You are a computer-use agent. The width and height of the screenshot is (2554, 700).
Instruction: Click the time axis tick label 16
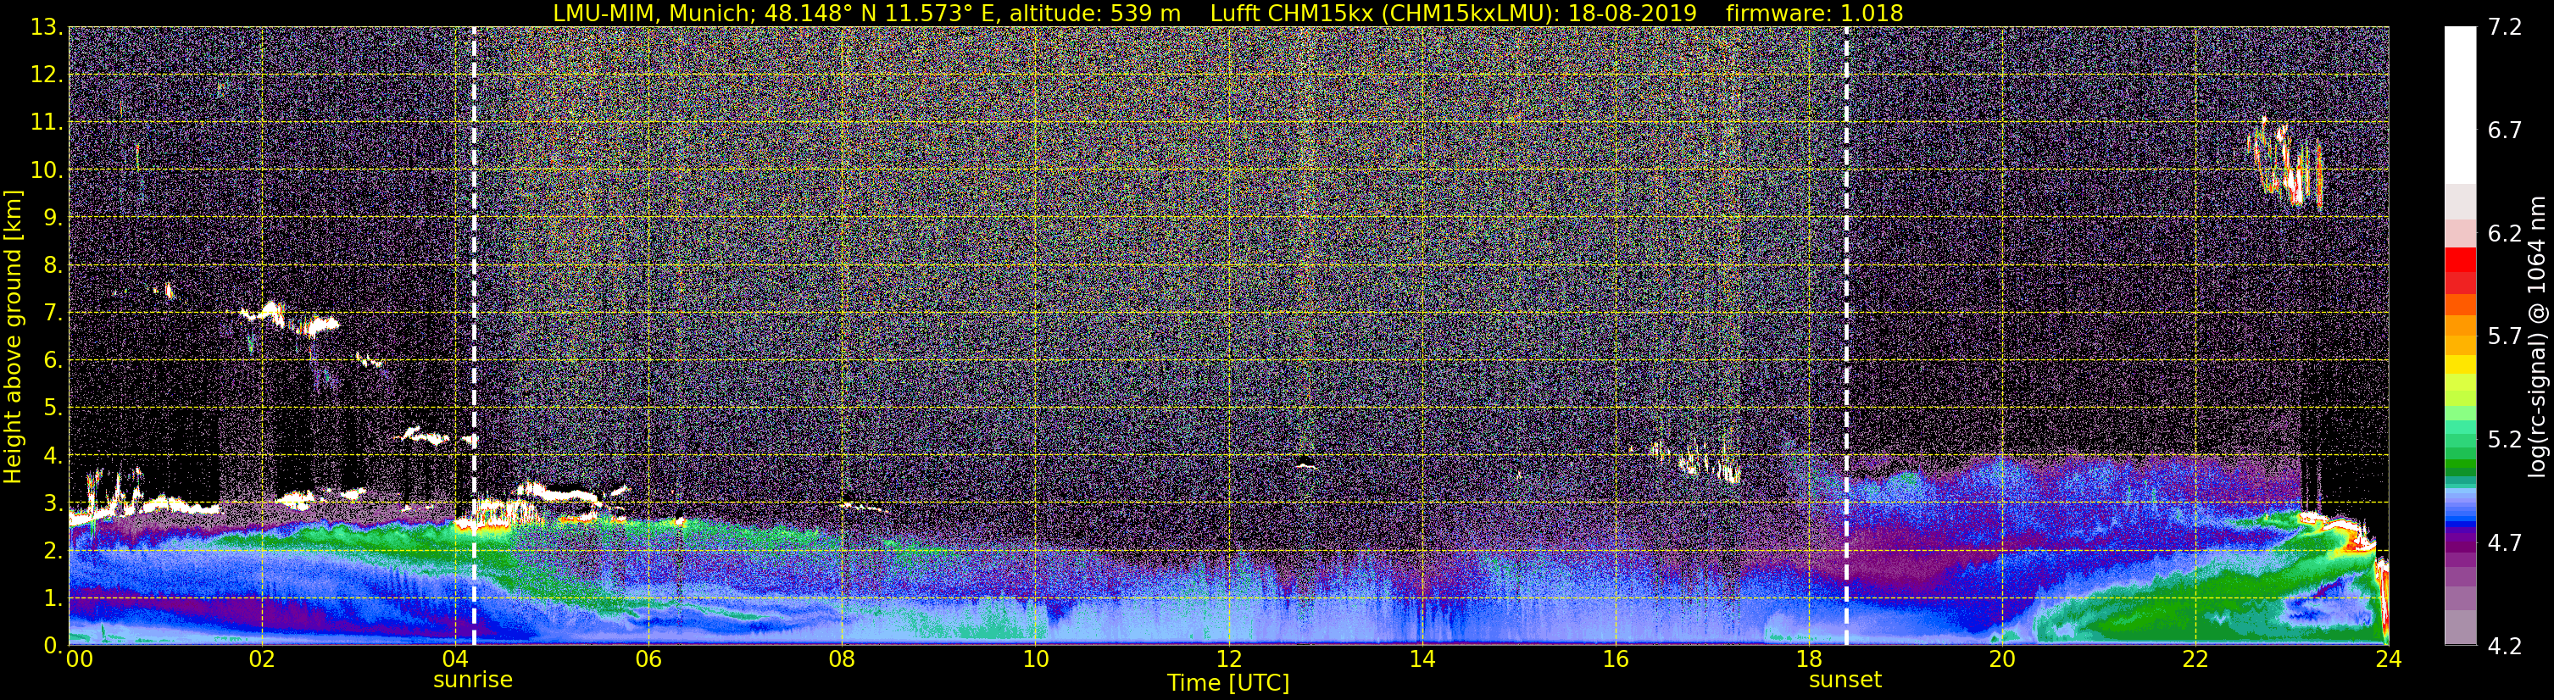[x=1615, y=659]
